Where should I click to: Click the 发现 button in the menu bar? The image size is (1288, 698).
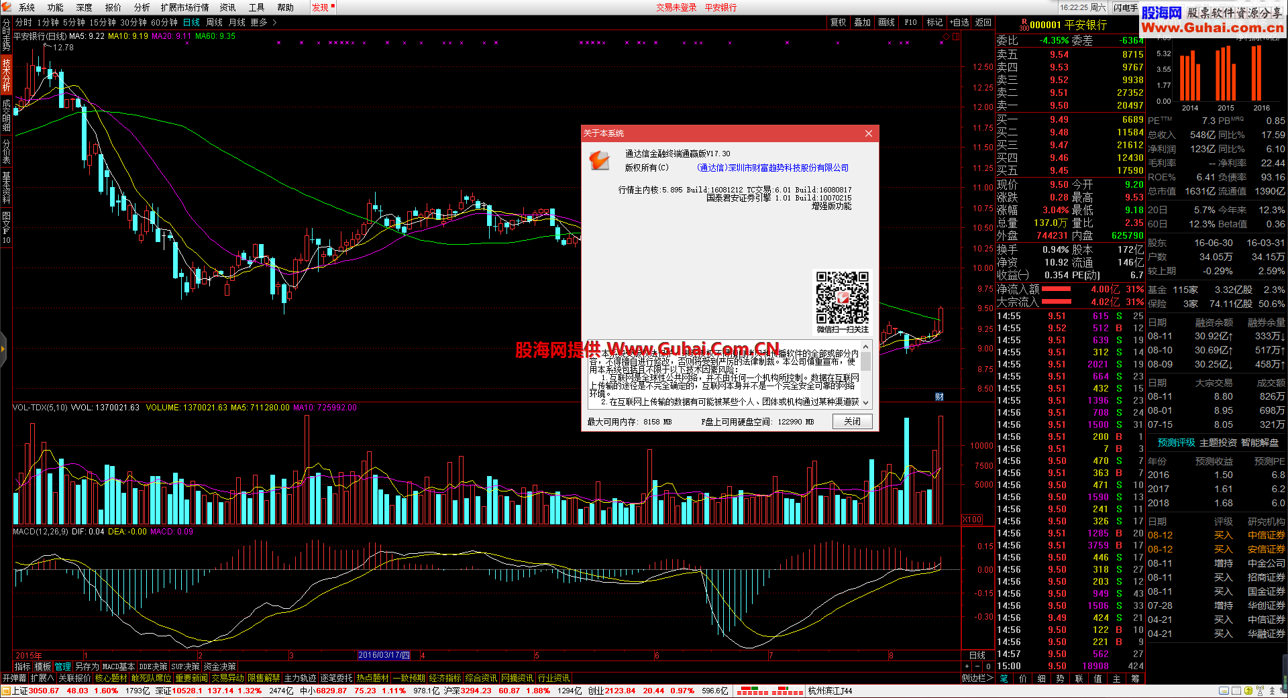(322, 7)
